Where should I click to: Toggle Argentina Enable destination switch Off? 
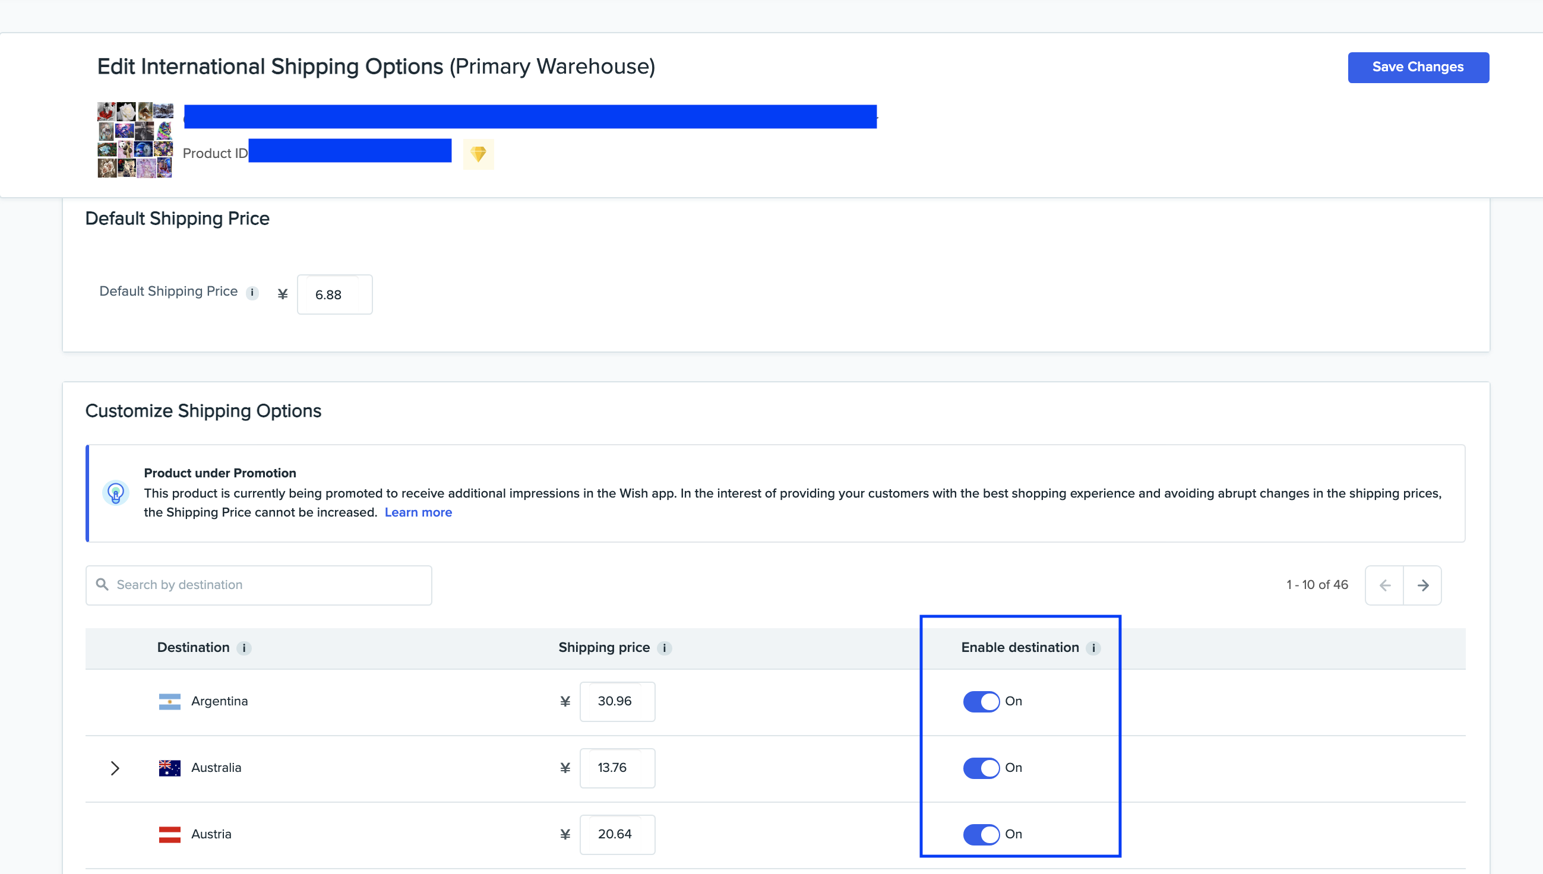979,700
